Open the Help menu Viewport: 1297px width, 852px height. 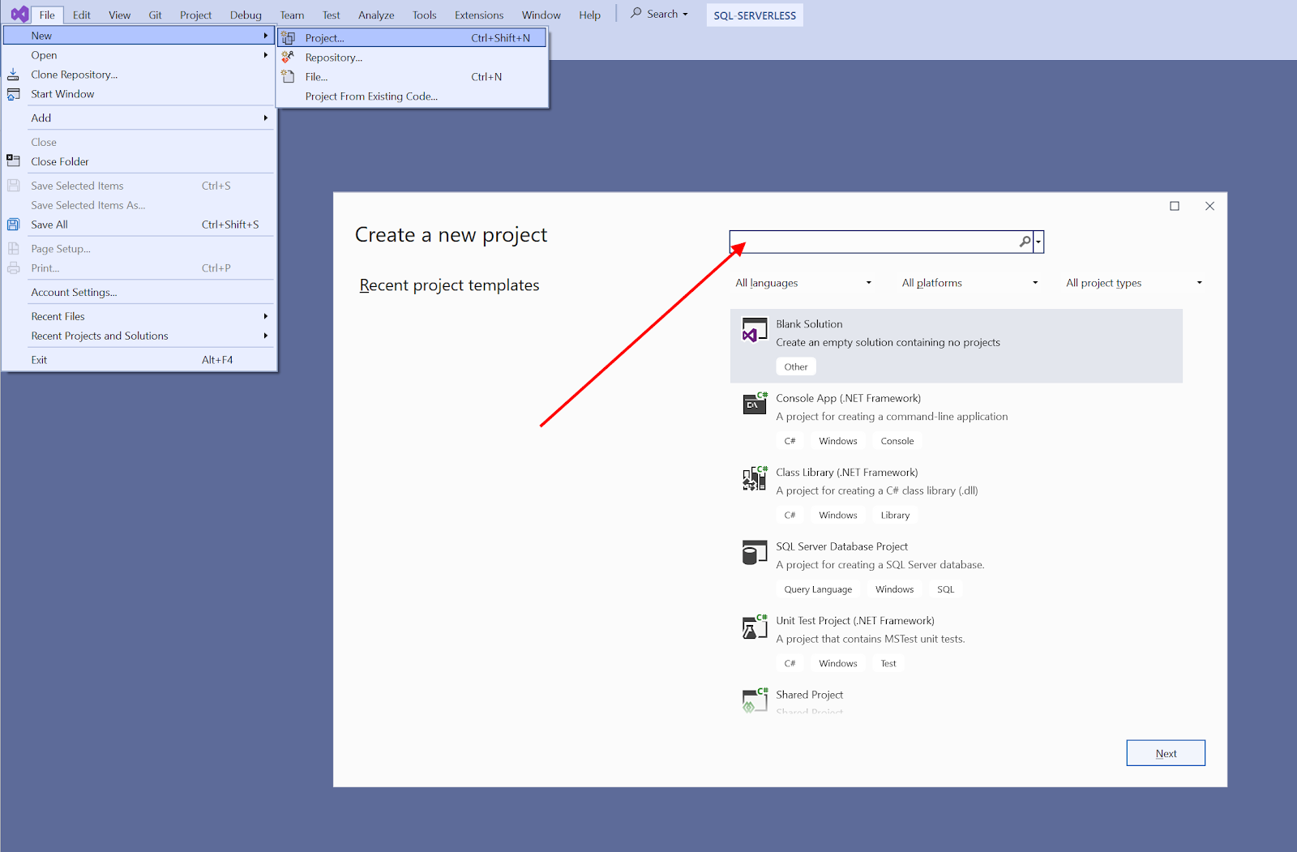click(x=589, y=15)
